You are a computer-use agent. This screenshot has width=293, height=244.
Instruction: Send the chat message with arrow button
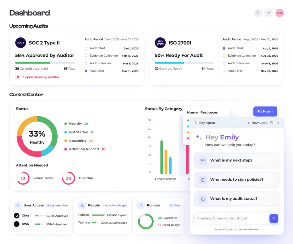pos(274,218)
